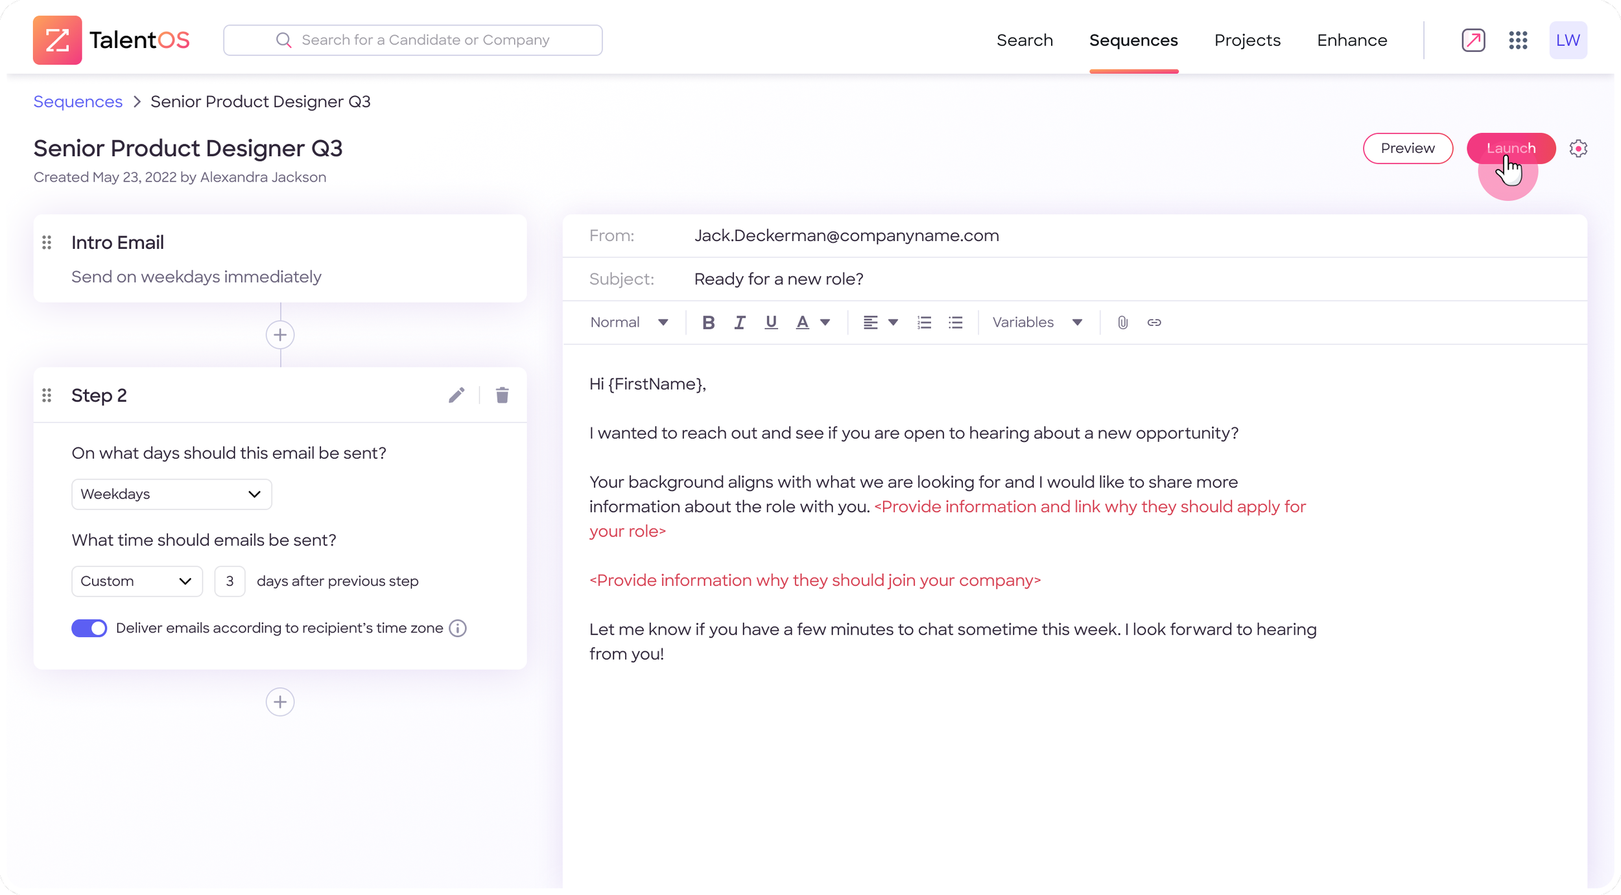Go to the Enhance tab
The width and height of the screenshot is (1621, 895).
[1352, 40]
